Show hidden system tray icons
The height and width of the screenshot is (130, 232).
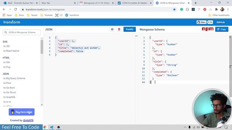tap(185, 127)
